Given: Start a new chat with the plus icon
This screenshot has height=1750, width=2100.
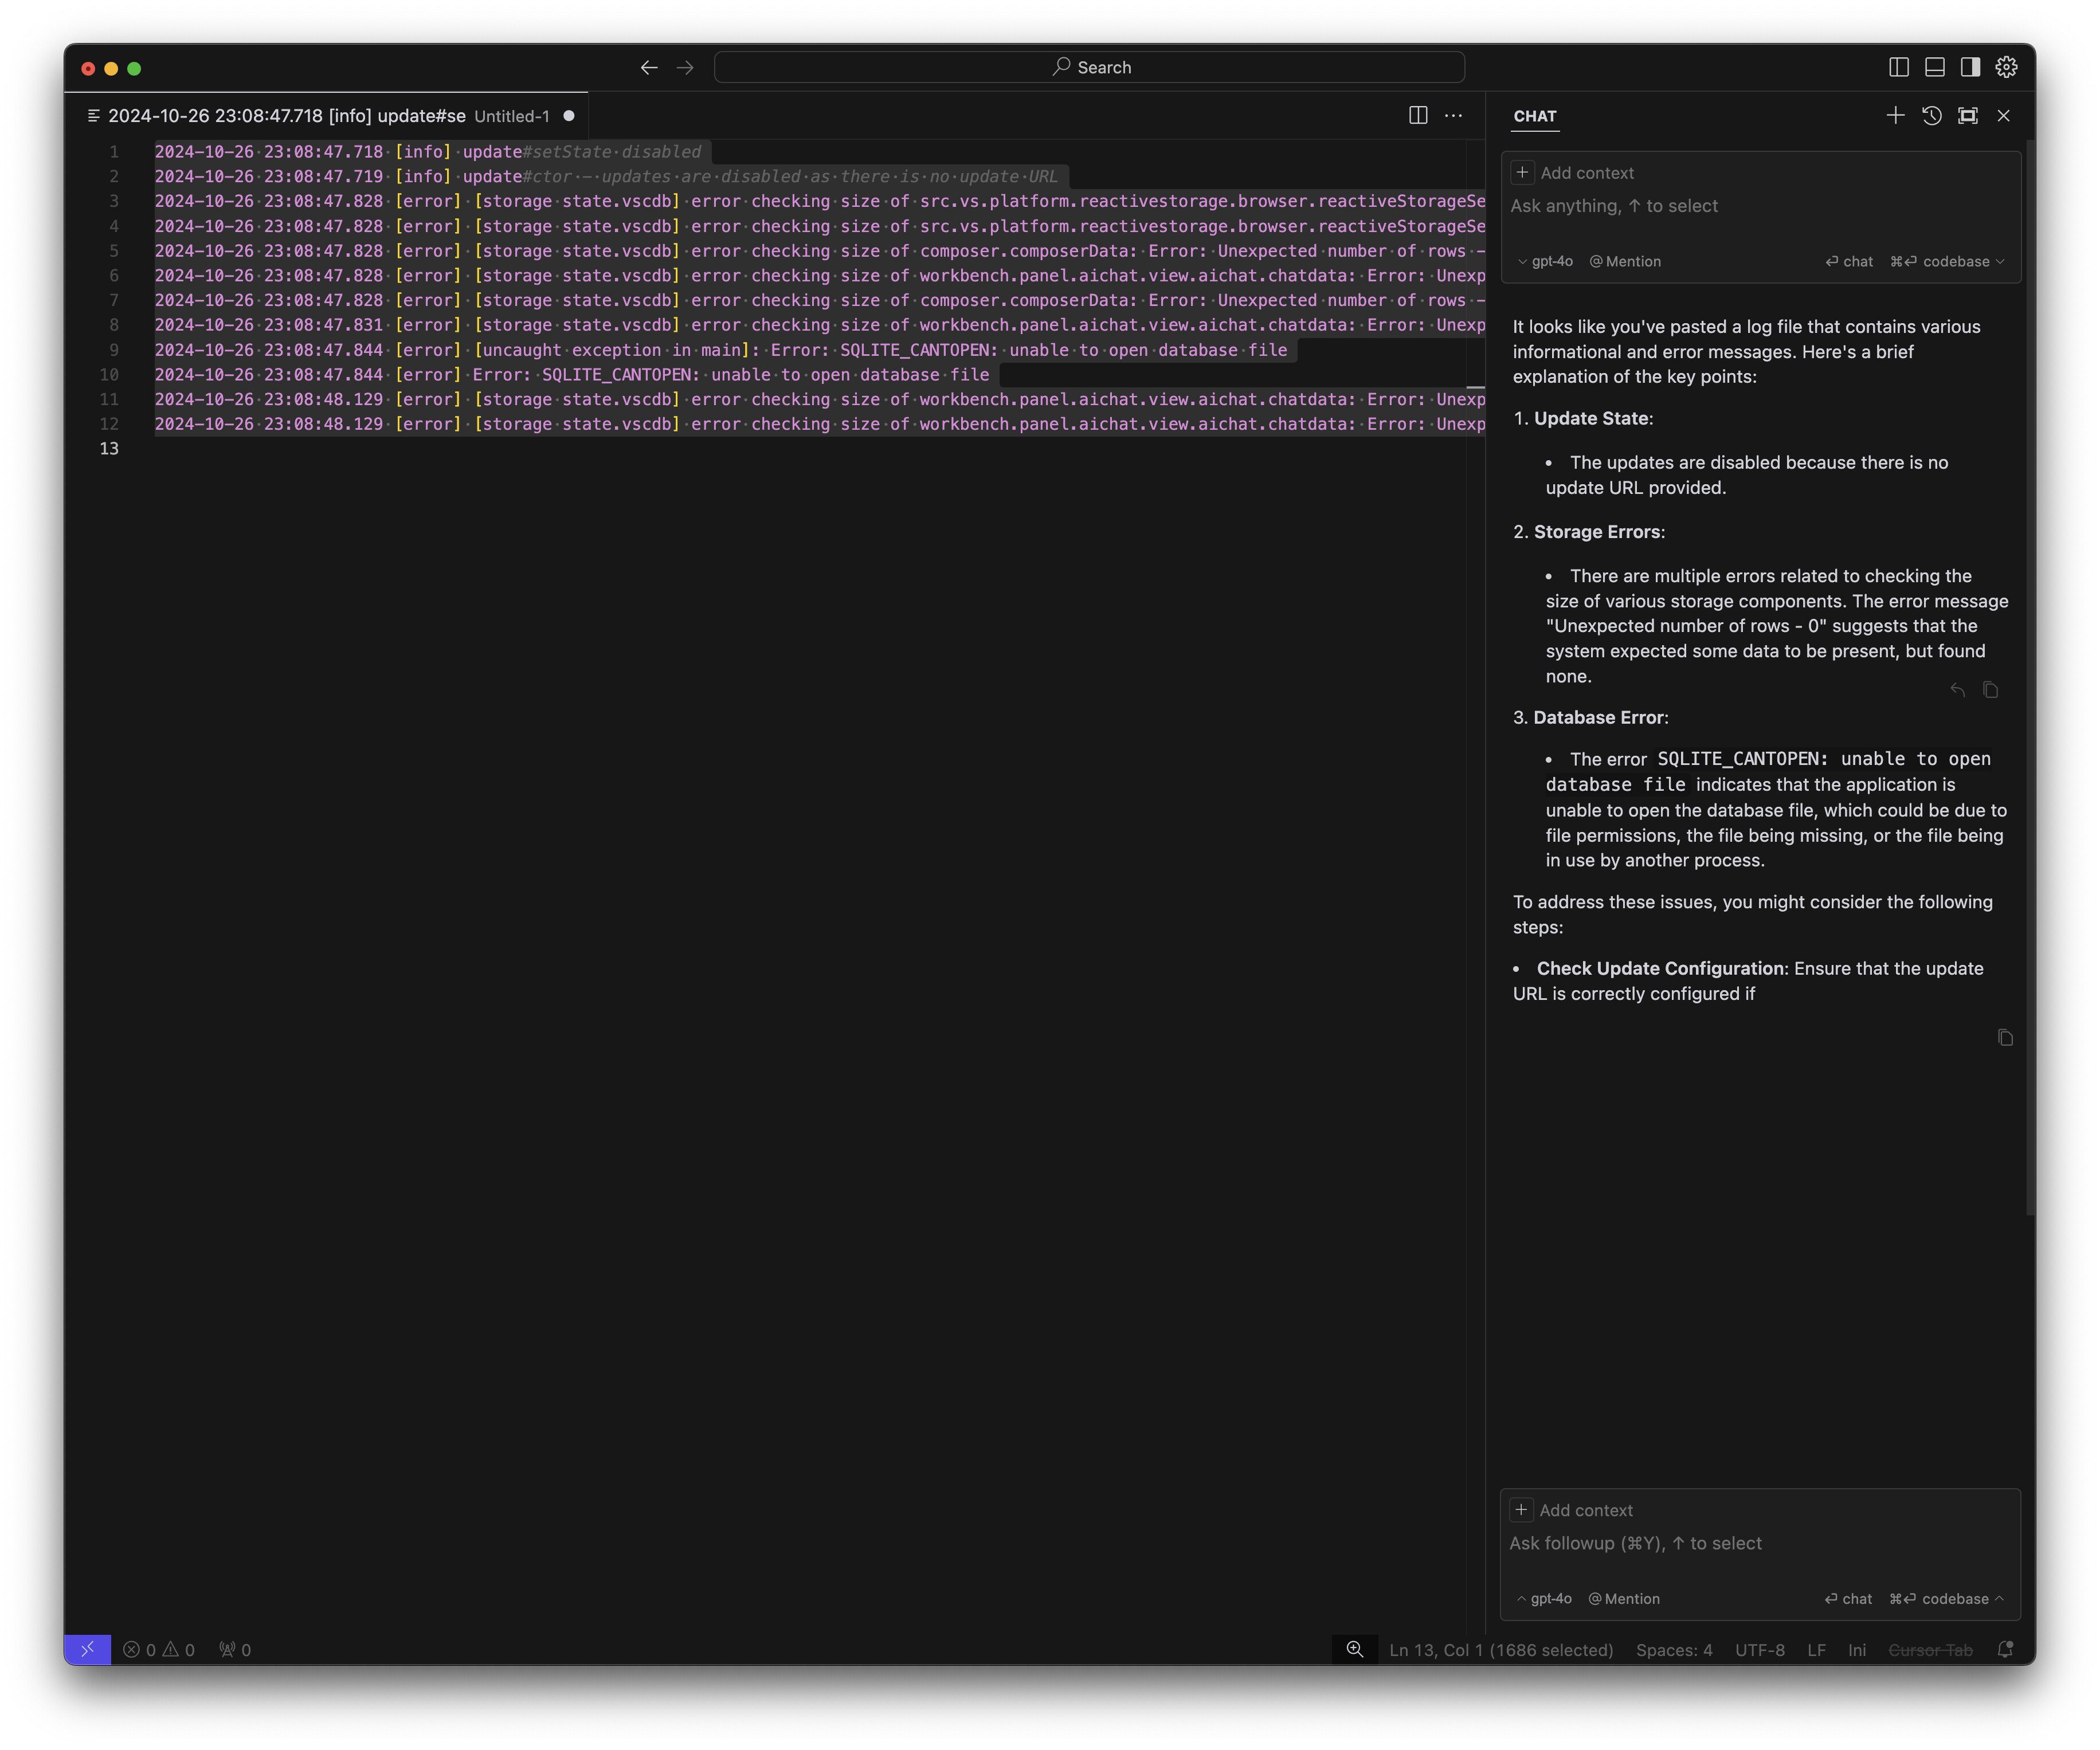Looking at the screenshot, I should coord(1895,116).
